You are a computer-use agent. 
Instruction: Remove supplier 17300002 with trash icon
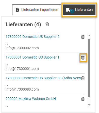click(83, 37)
